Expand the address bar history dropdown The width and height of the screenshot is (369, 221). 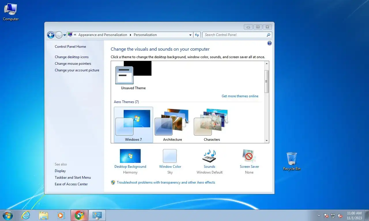[190, 35]
